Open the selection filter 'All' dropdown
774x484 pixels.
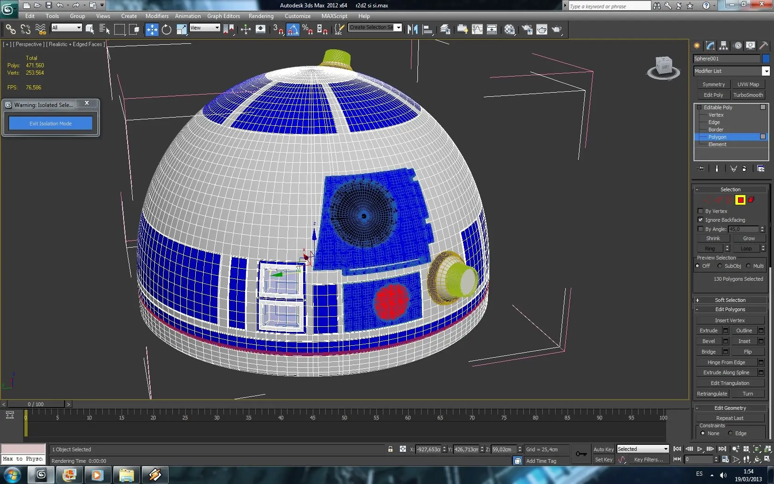66,28
